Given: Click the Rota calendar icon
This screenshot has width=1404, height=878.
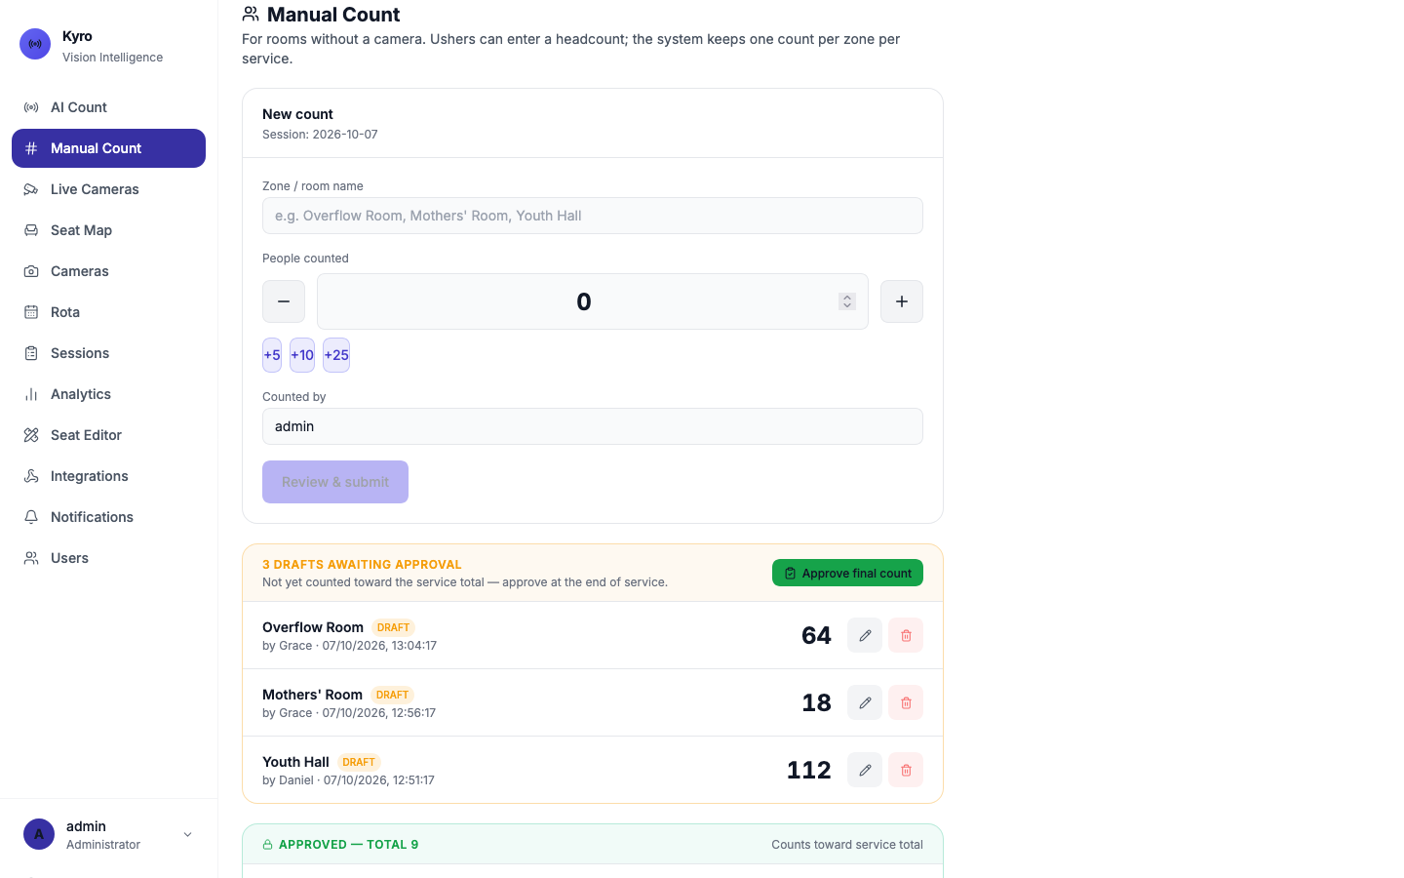Looking at the screenshot, I should point(31,312).
